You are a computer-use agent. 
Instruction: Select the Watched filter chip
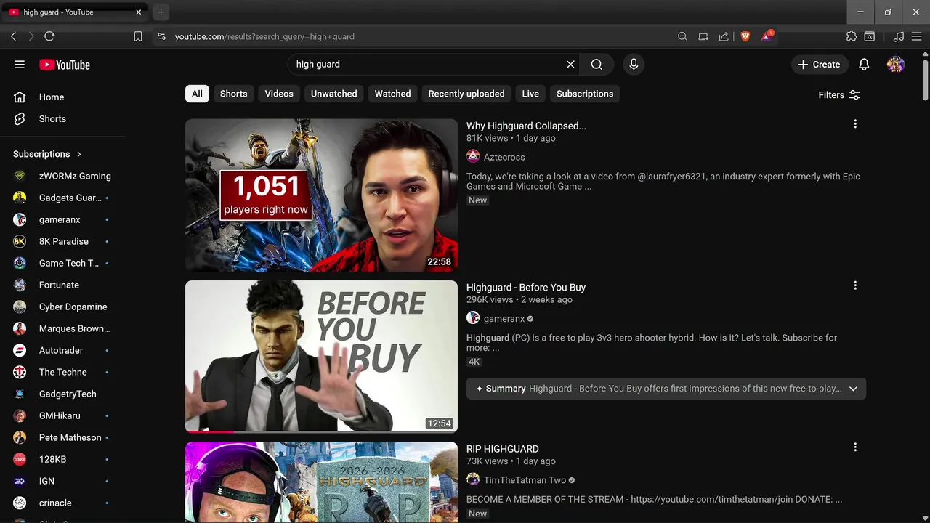tap(392, 94)
